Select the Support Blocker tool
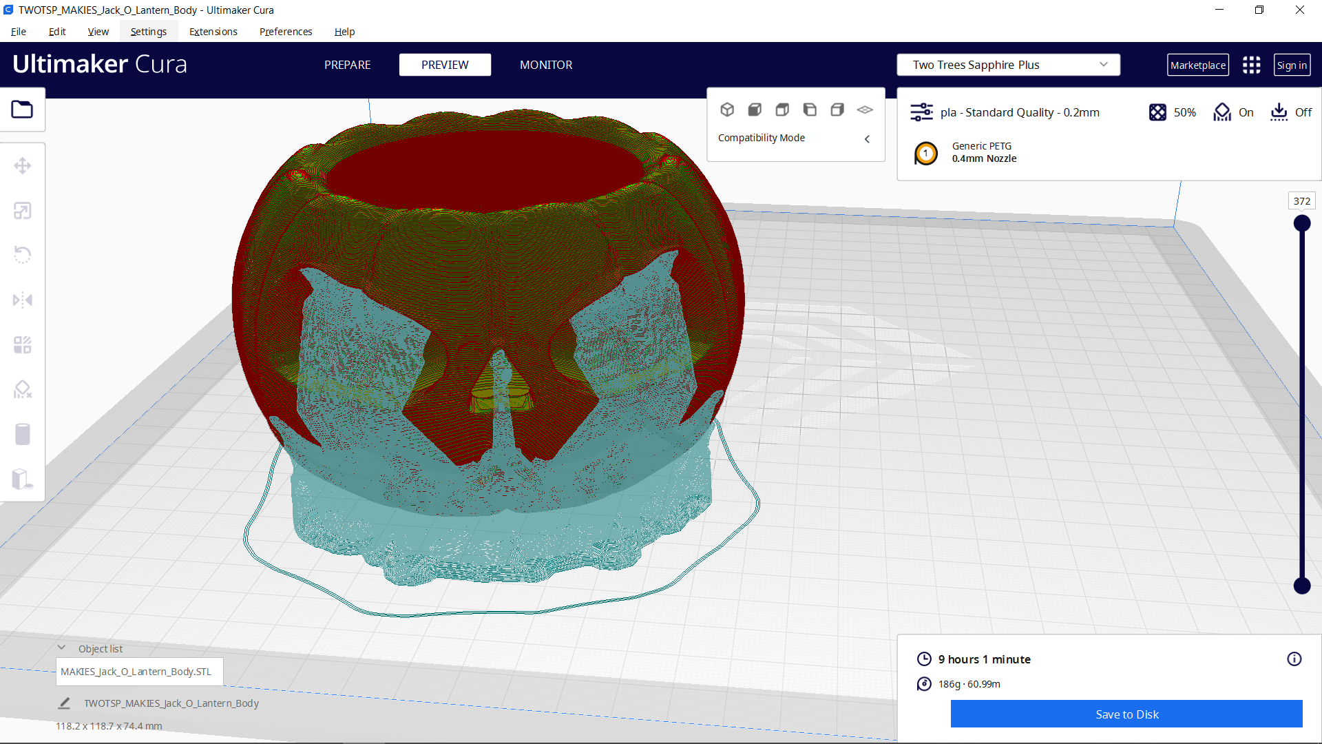 click(22, 389)
